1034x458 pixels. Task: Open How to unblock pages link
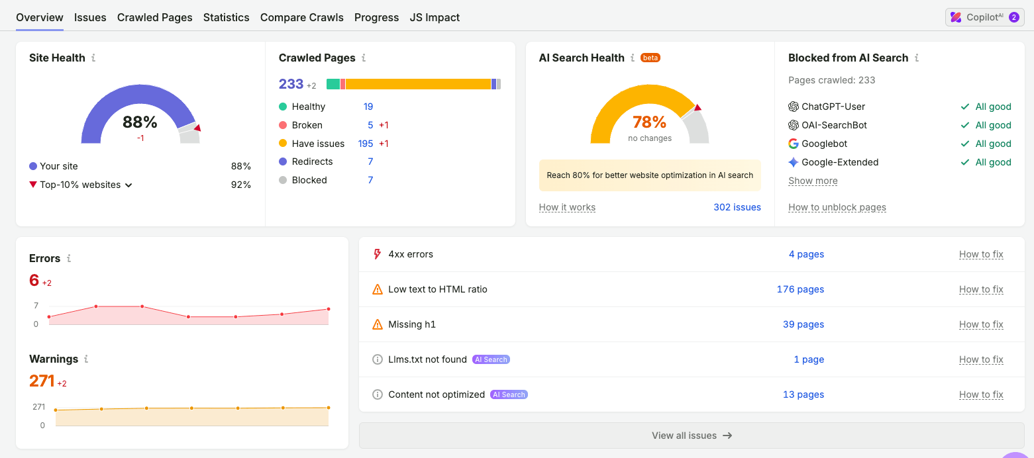click(x=837, y=207)
